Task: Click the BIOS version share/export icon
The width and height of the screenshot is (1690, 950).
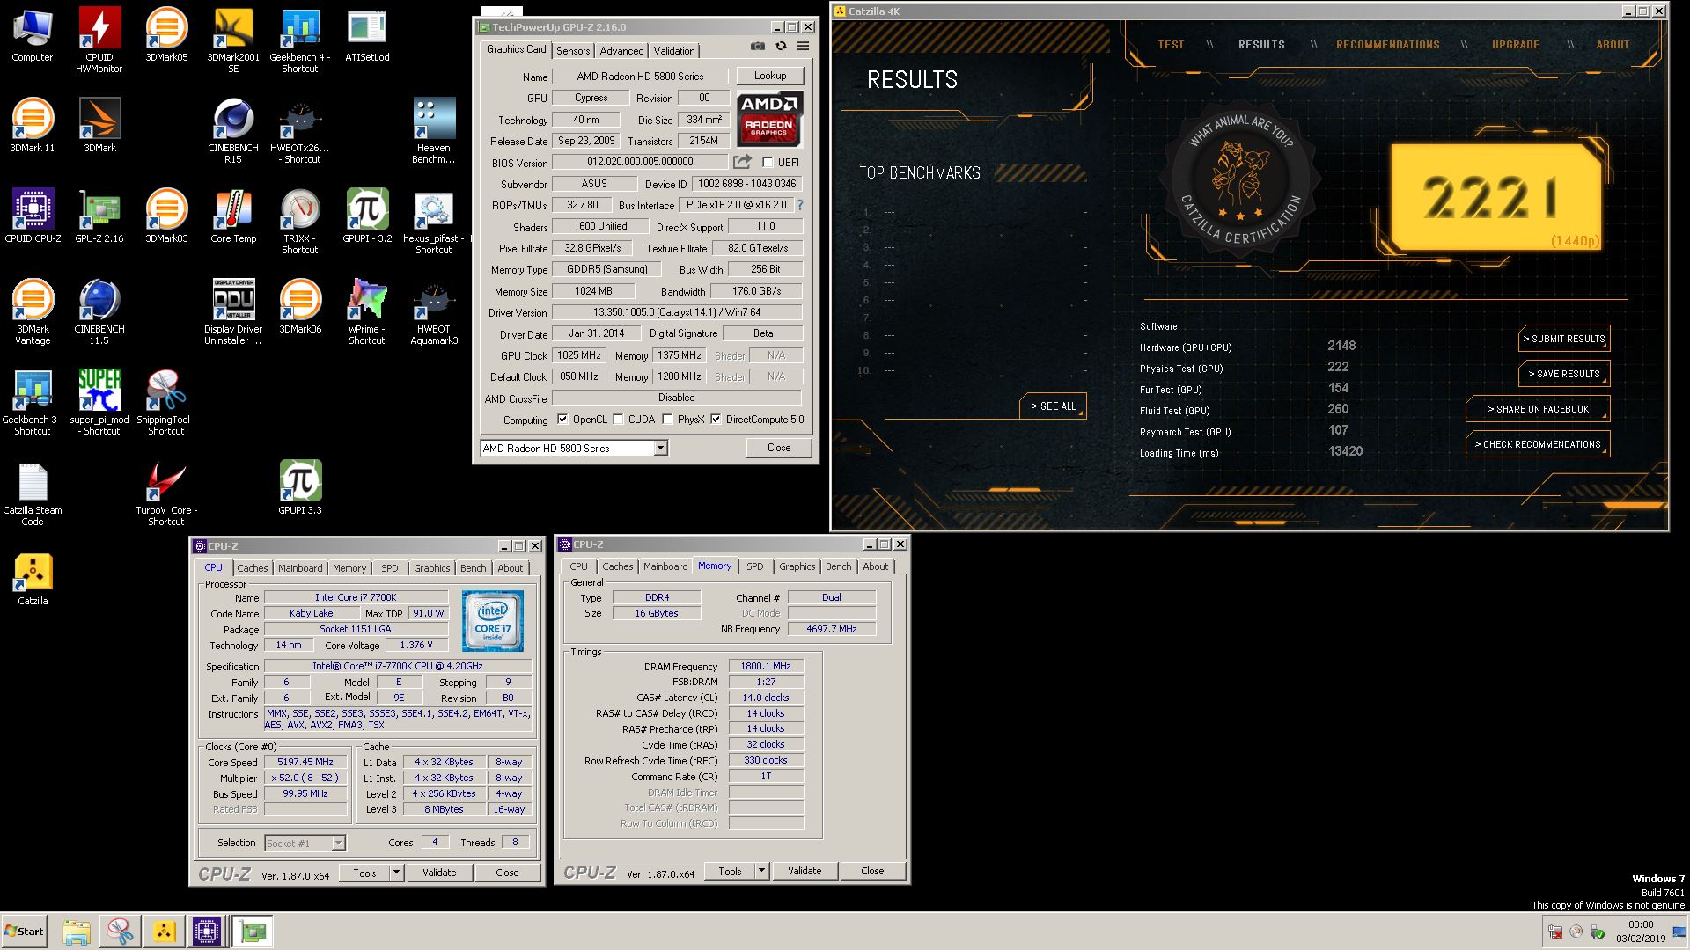Action: (x=742, y=162)
